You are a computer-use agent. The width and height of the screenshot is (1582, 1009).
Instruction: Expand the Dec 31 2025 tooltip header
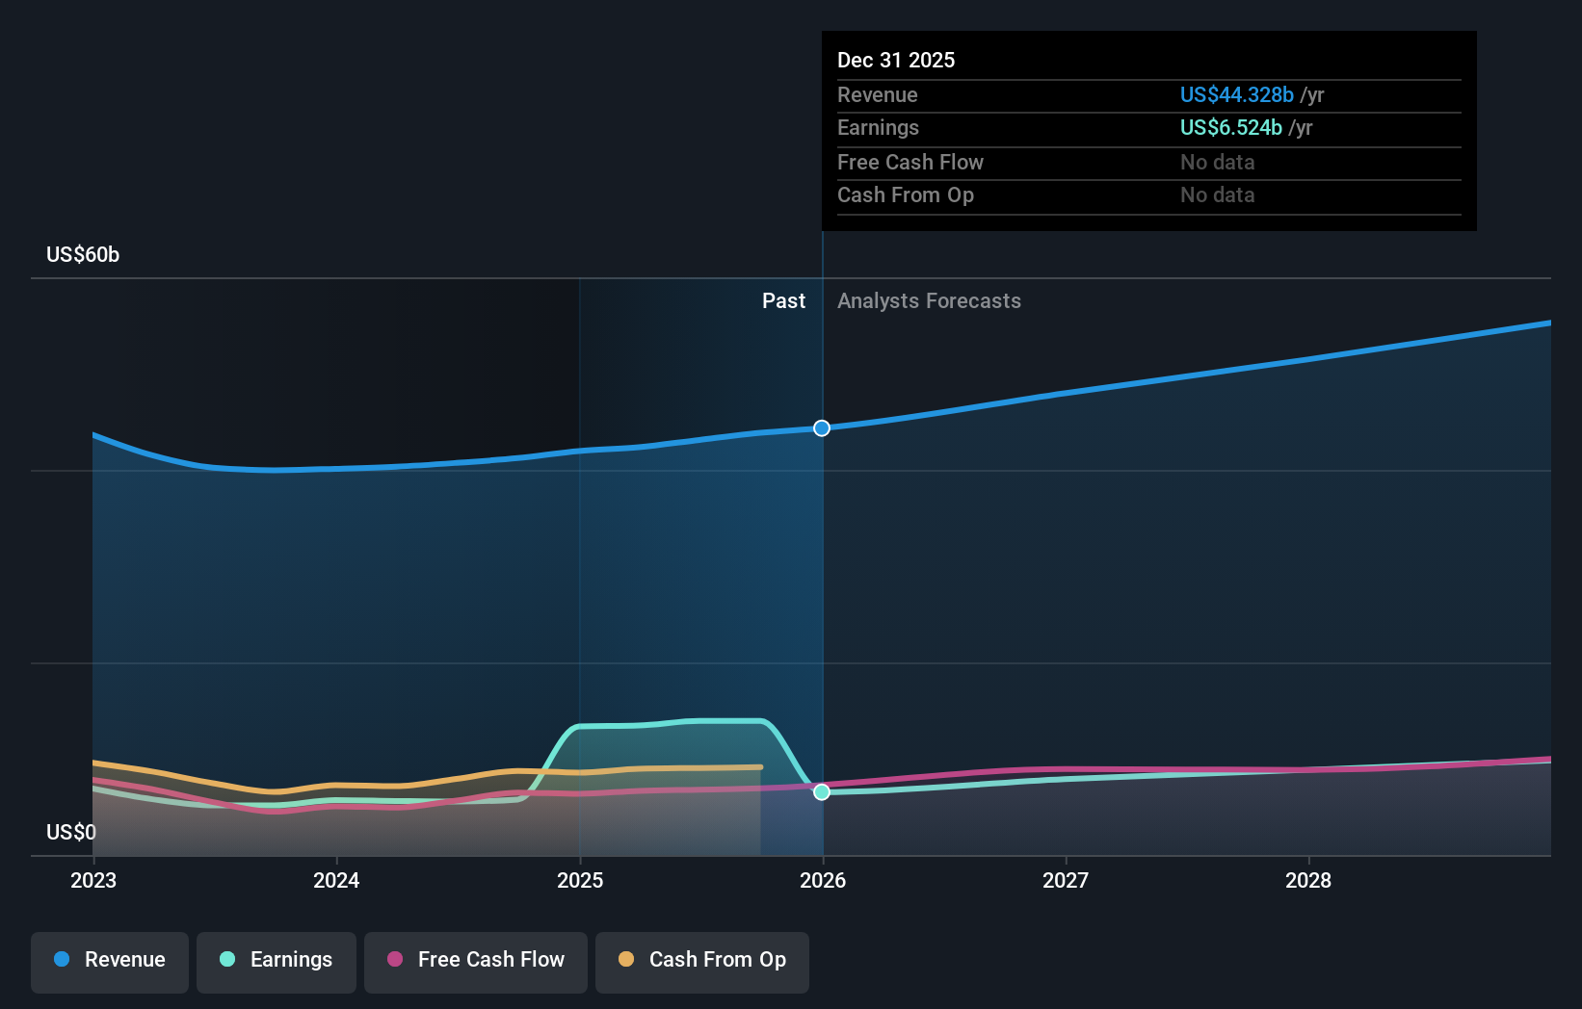tap(896, 60)
